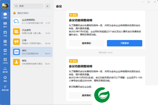Click the 自2023年10月8日(含)起 paragraph
Viewport: 158px width, 105px height.
106,79
